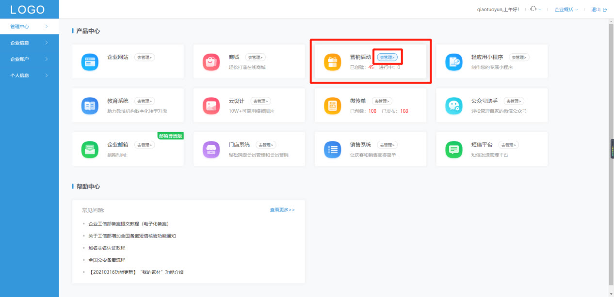Click the 域名实名认证教程 help article
This screenshot has width=614, height=297.
coord(107,247)
